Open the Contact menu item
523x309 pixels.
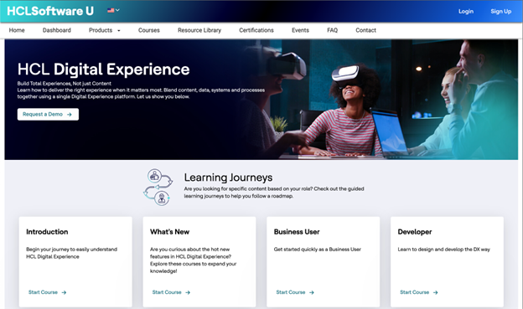click(365, 30)
